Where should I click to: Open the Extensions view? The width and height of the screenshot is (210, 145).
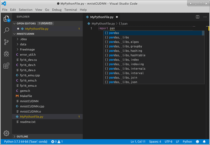6,65
